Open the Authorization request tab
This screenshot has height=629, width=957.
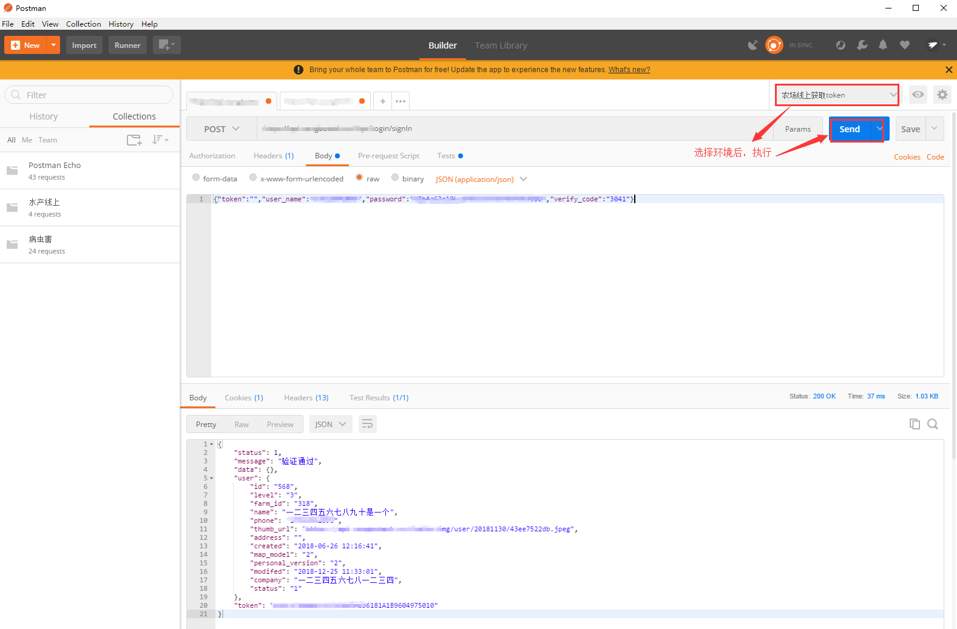coord(212,156)
